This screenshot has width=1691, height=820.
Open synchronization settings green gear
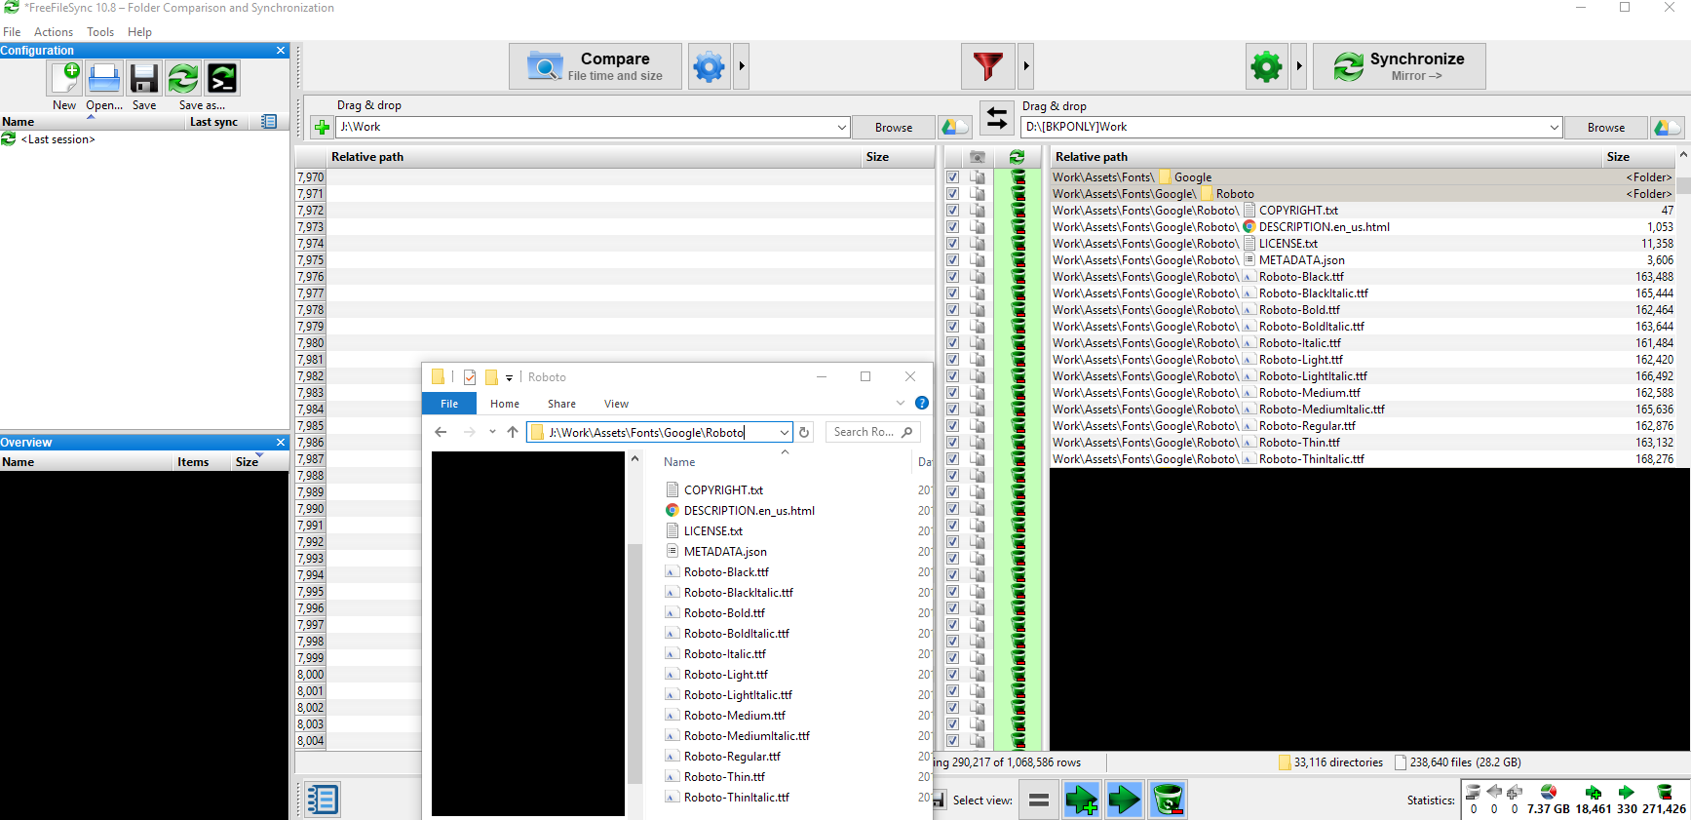click(x=1267, y=66)
